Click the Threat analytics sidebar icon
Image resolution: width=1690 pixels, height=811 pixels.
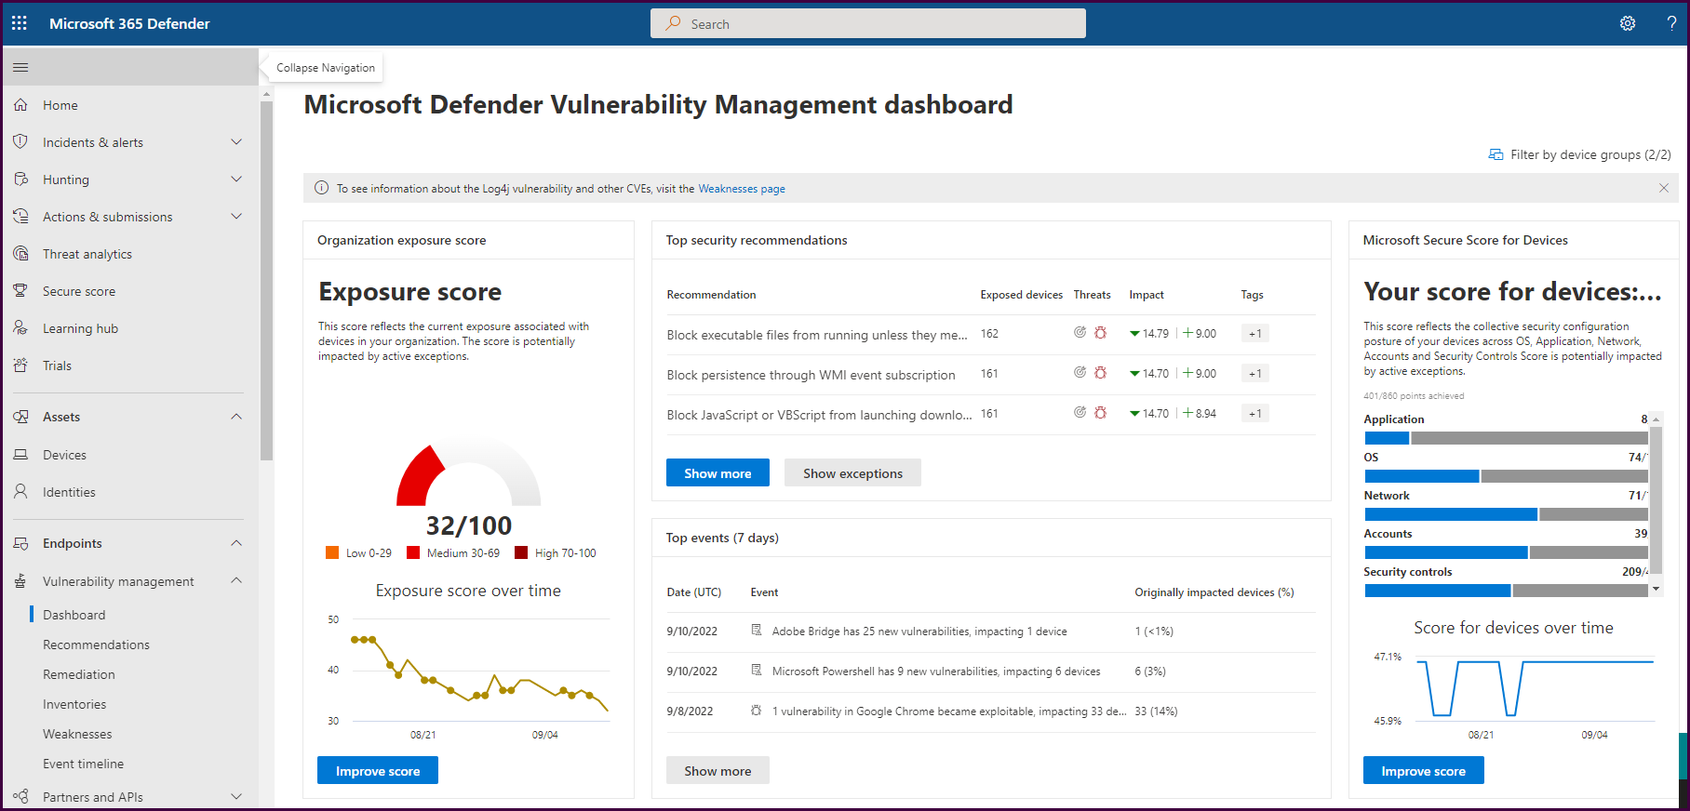(20, 254)
